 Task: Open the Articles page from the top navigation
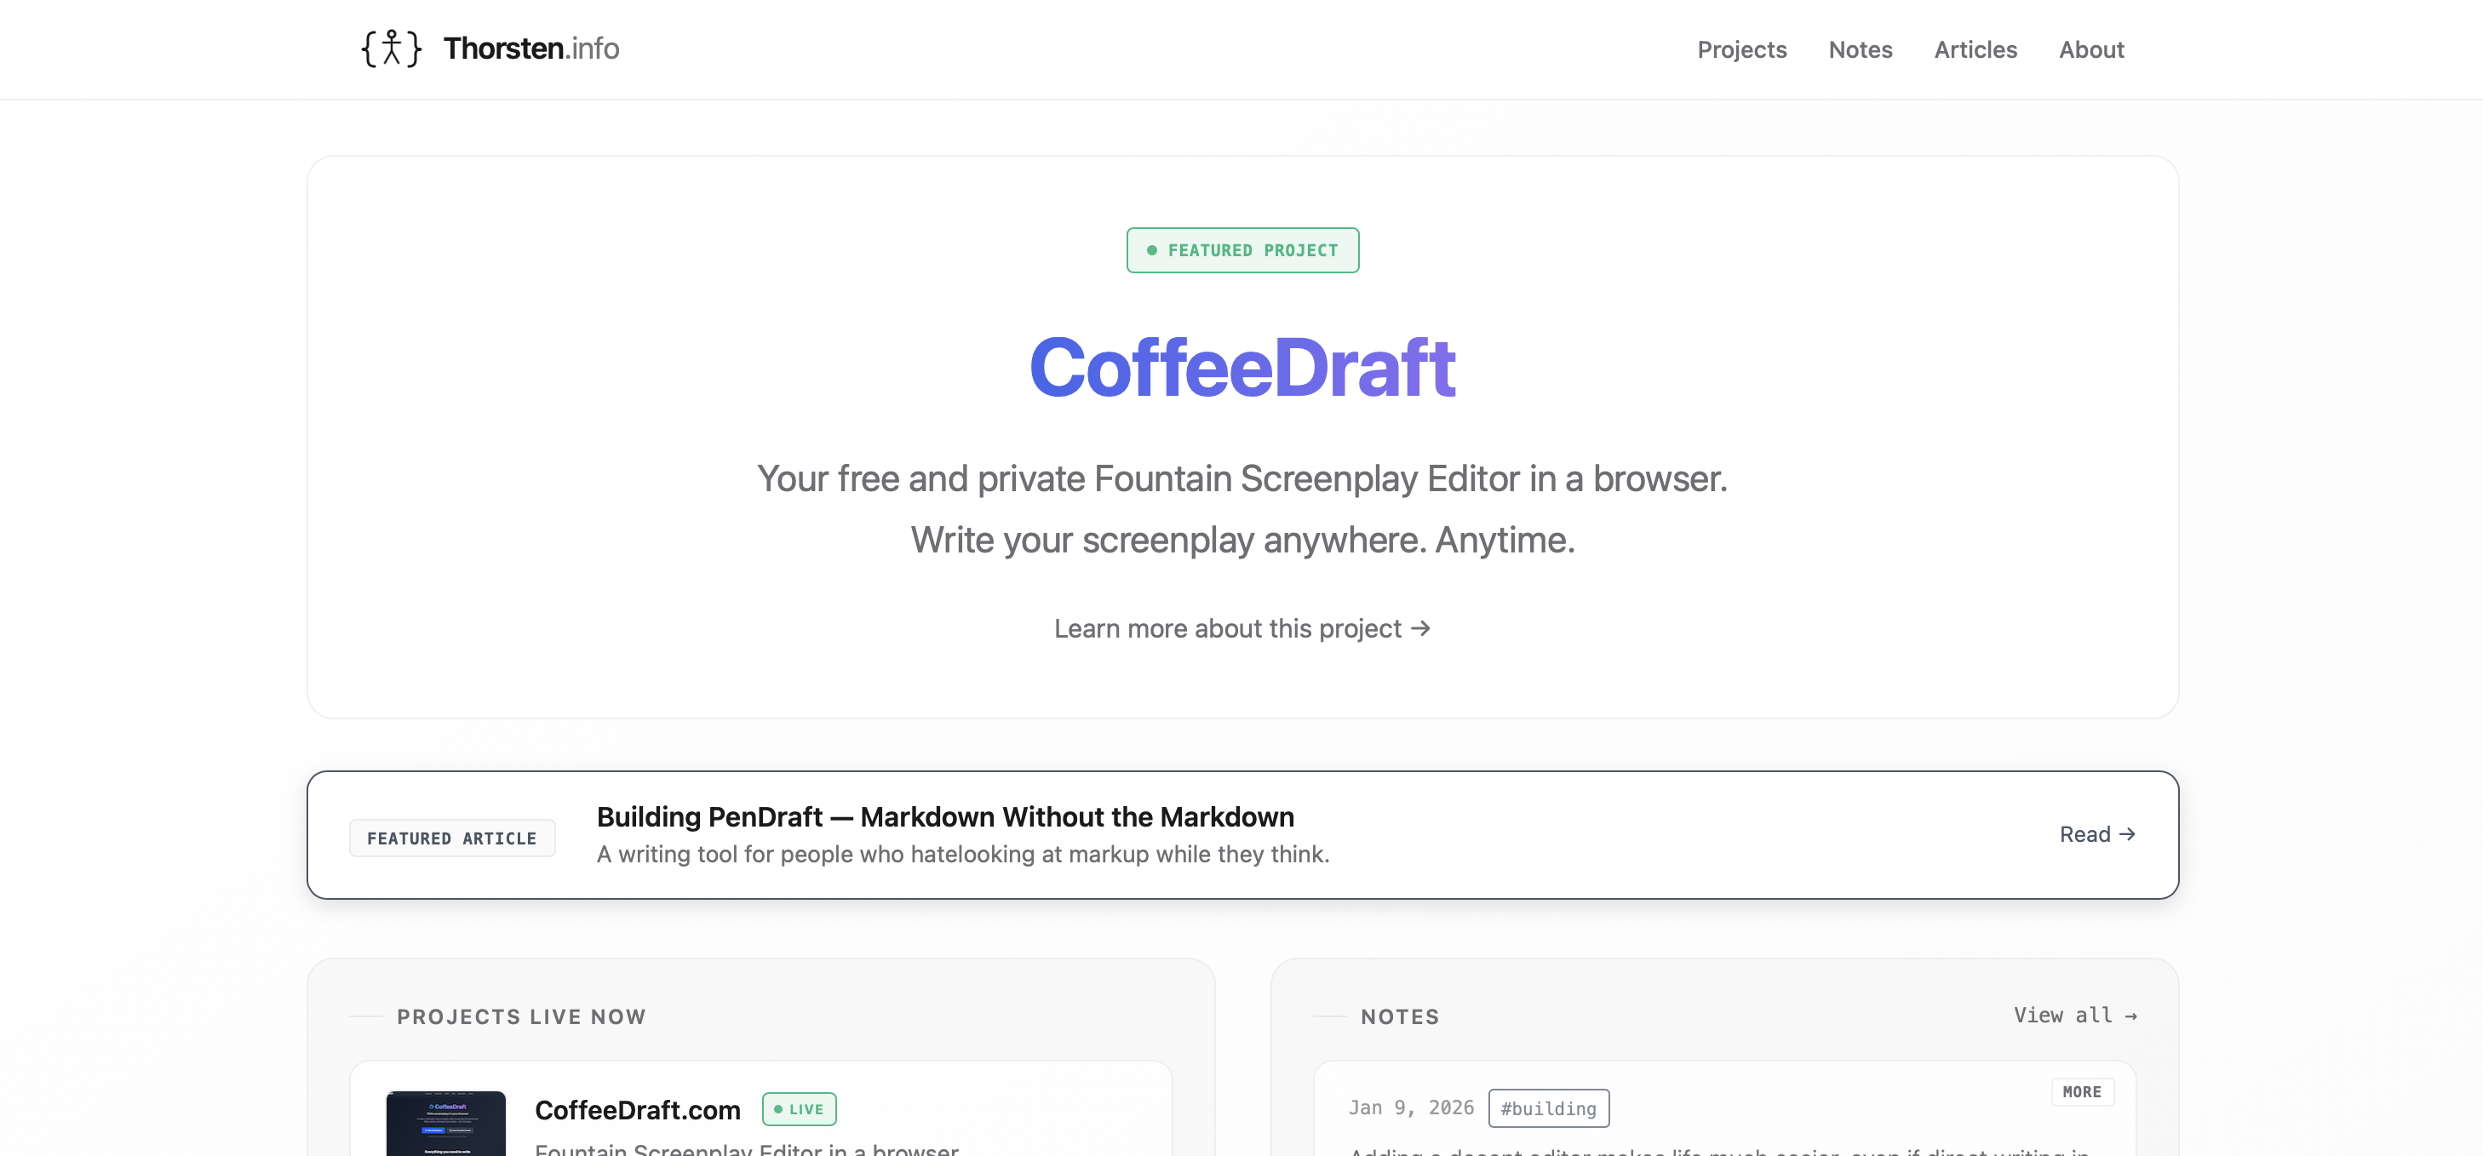point(1975,49)
